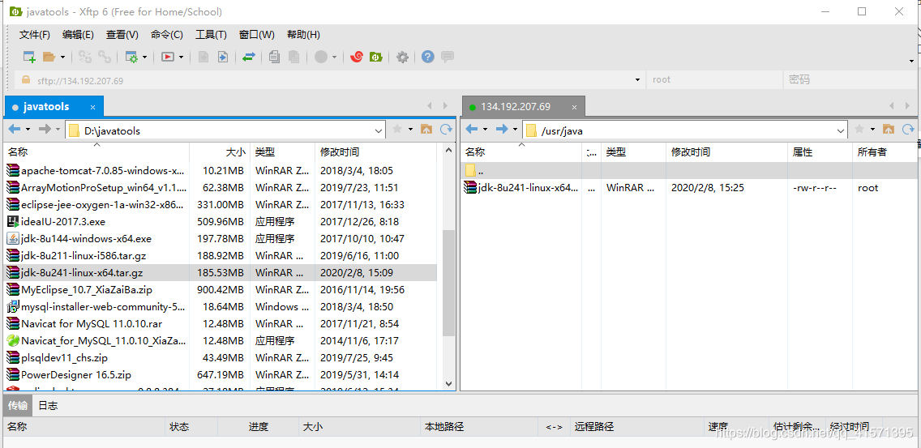Viewport: 921px width, 448px height.
Task: Go back in remote pane navigation
Action: [x=472, y=129]
